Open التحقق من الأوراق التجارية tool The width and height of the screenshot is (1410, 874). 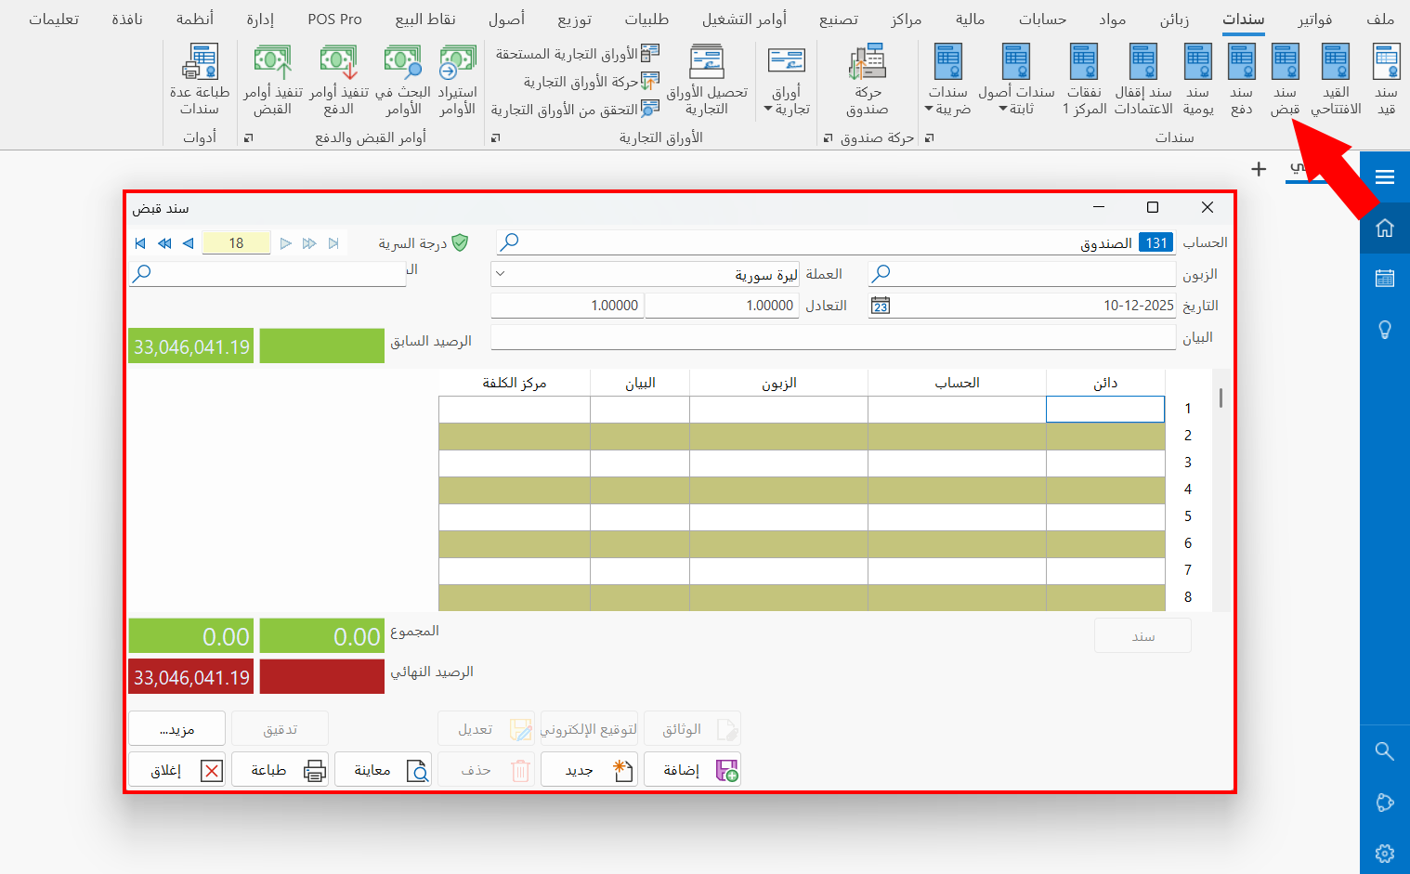[x=582, y=109]
